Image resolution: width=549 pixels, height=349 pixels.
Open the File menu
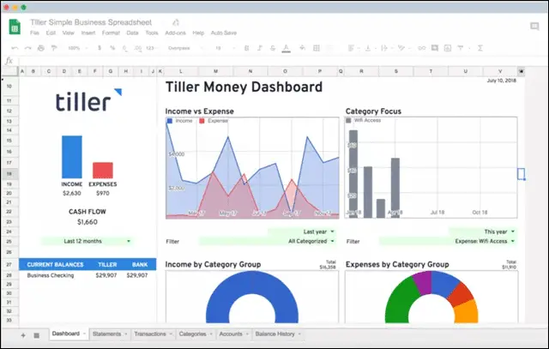coord(34,33)
